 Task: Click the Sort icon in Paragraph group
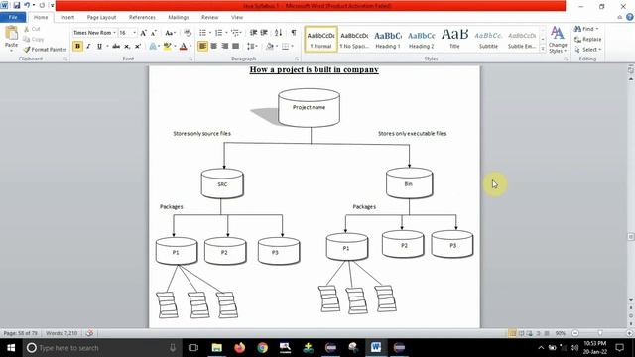(278, 33)
